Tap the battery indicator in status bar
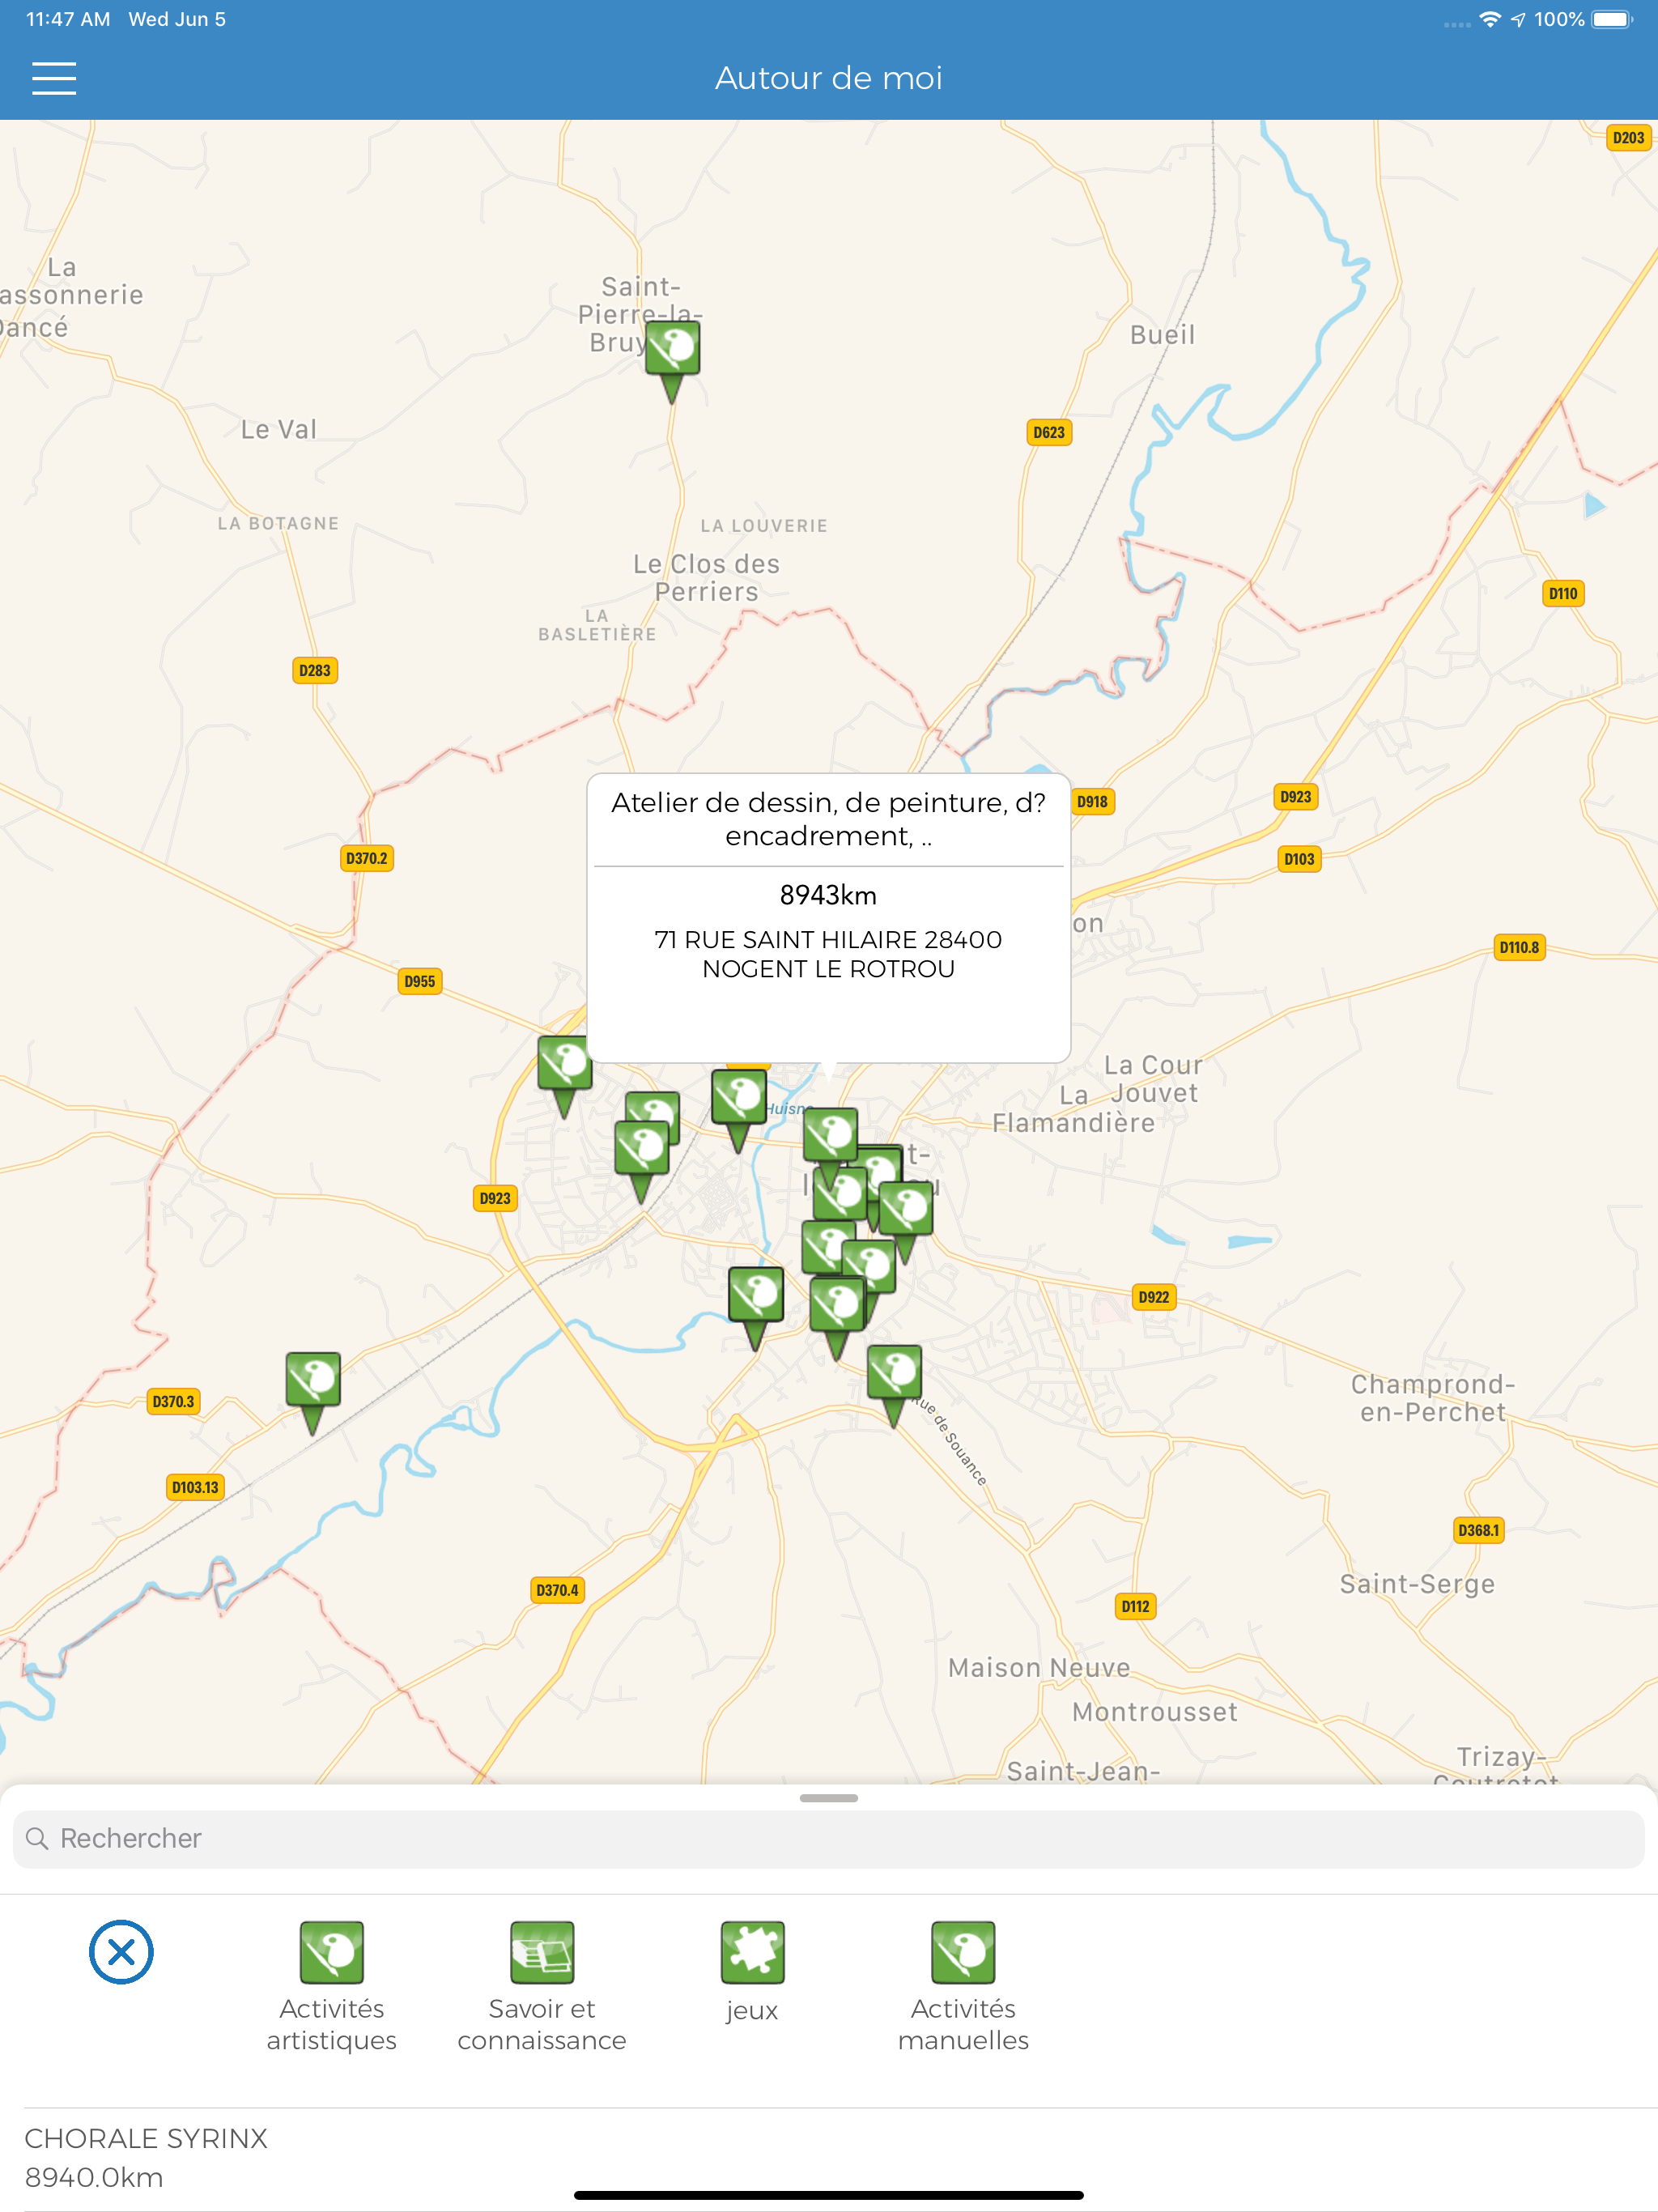The width and height of the screenshot is (1658, 2212). coord(1612,19)
